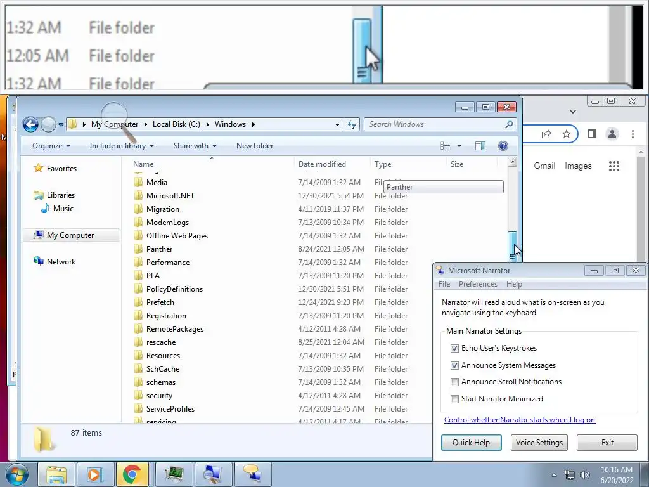Open Narrator Voice Settings

pos(539,442)
